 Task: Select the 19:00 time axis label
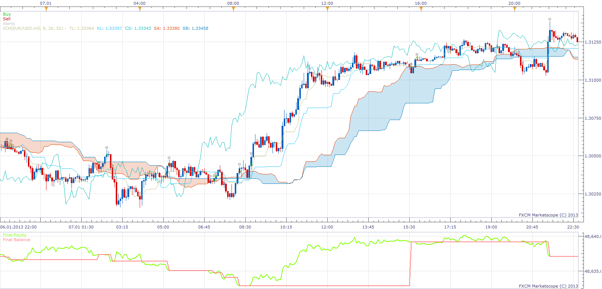[491, 227]
